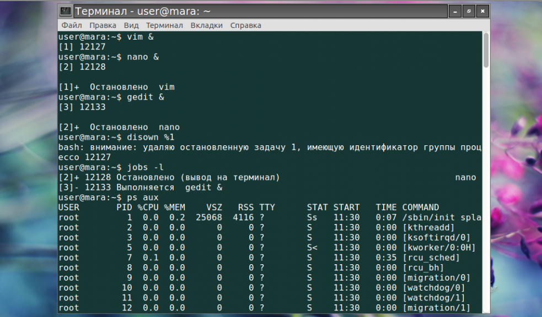Screen dimensions: 542x317
Task: Open the Правка menu
Action: pyautogui.click(x=103, y=25)
